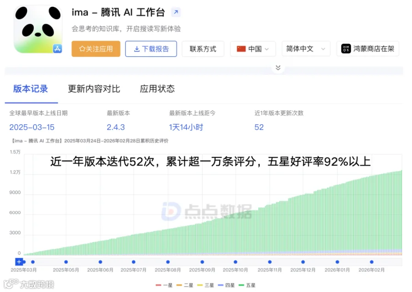Image resolution: width=412 pixels, height=292 pixels.
Task: Toggle the 一星 legend series
Action: pos(164,285)
